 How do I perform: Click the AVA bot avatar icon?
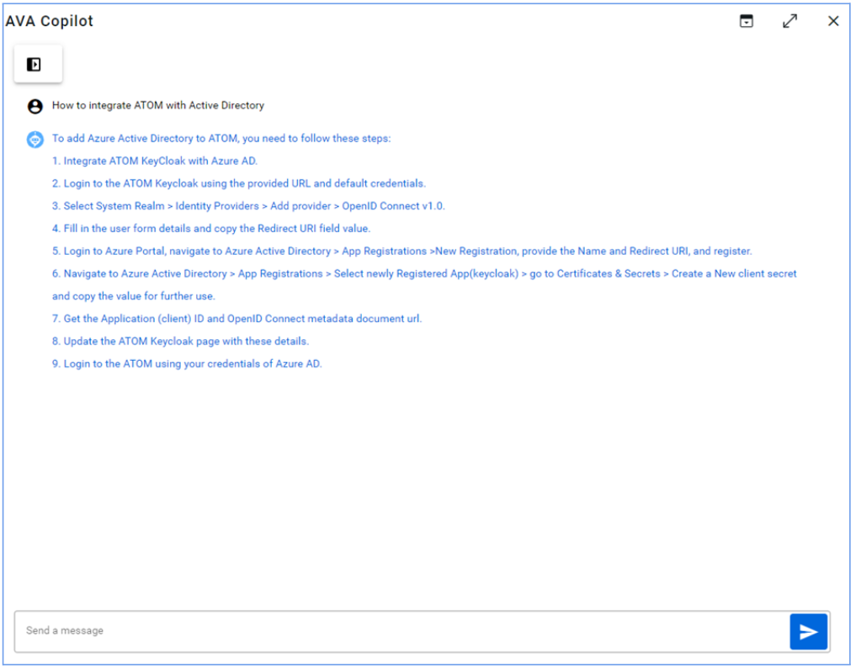tap(35, 140)
